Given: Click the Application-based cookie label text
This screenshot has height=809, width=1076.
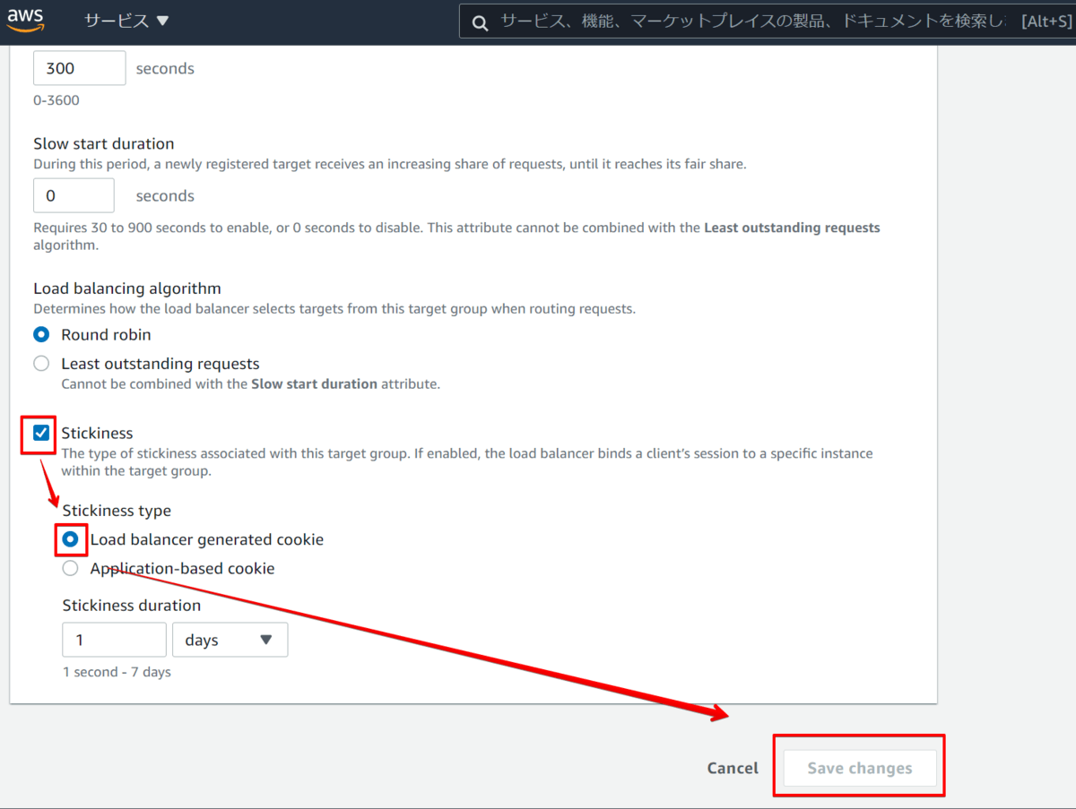Looking at the screenshot, I should 182,568.
